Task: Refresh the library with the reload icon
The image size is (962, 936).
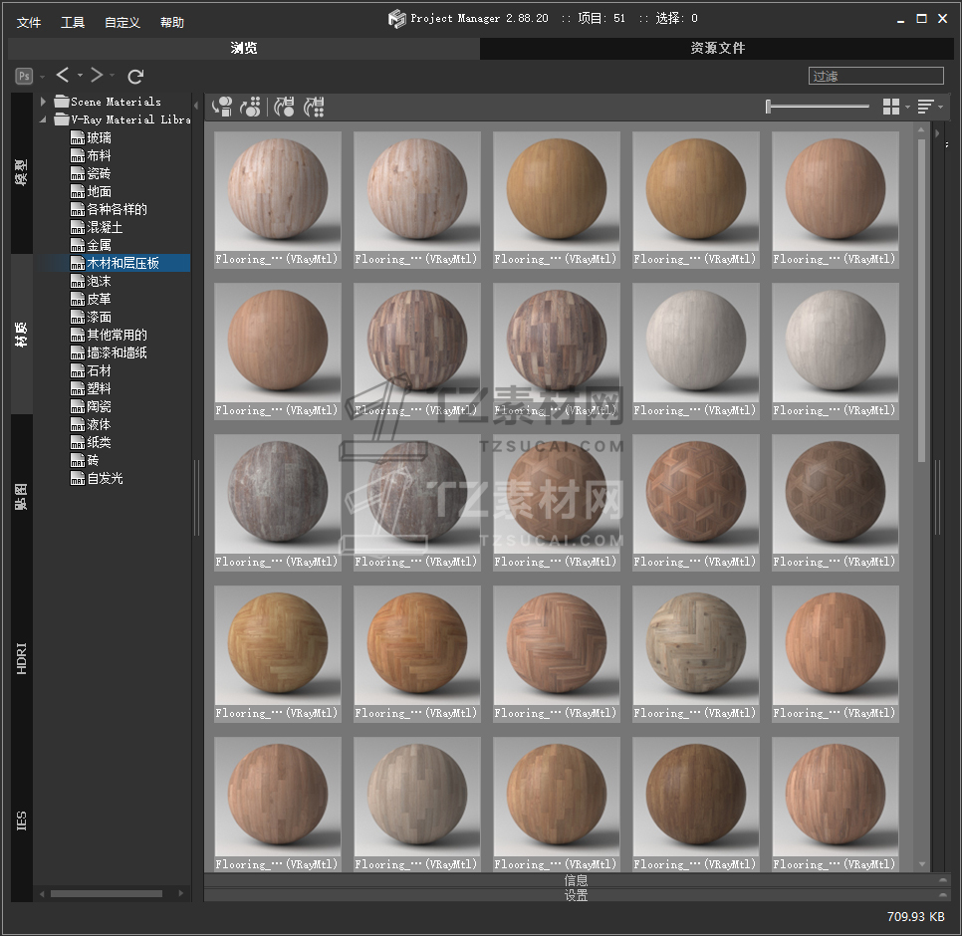Action: click(x=136, y=76)
